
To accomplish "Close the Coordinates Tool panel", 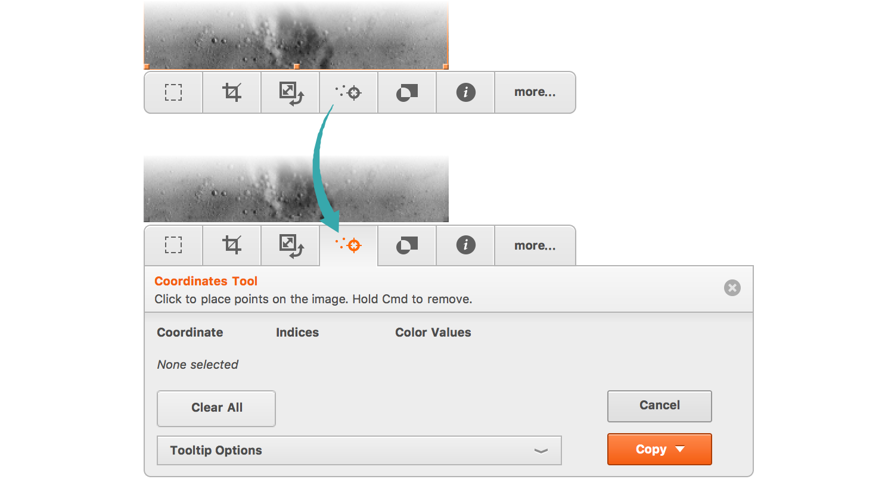I will tap(732, 288).
